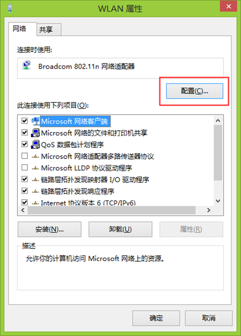Click the 安装(N)... button
The width and height of the screenshot is (241, 336).
[50, 229]
